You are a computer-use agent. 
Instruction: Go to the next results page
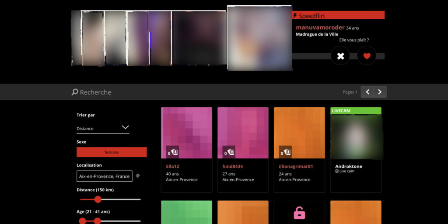[x=380, y=92]
